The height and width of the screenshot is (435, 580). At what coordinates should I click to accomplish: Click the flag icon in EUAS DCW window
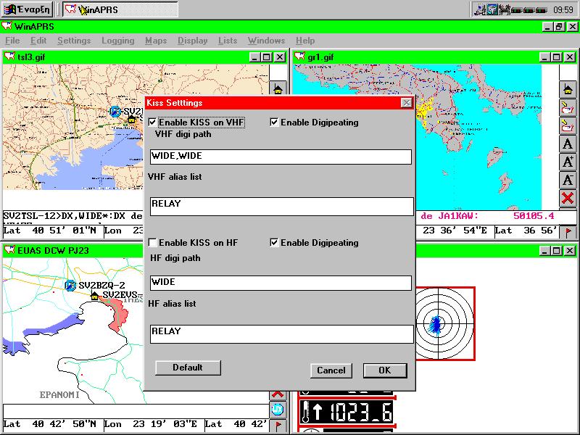[x=278, y=425]
